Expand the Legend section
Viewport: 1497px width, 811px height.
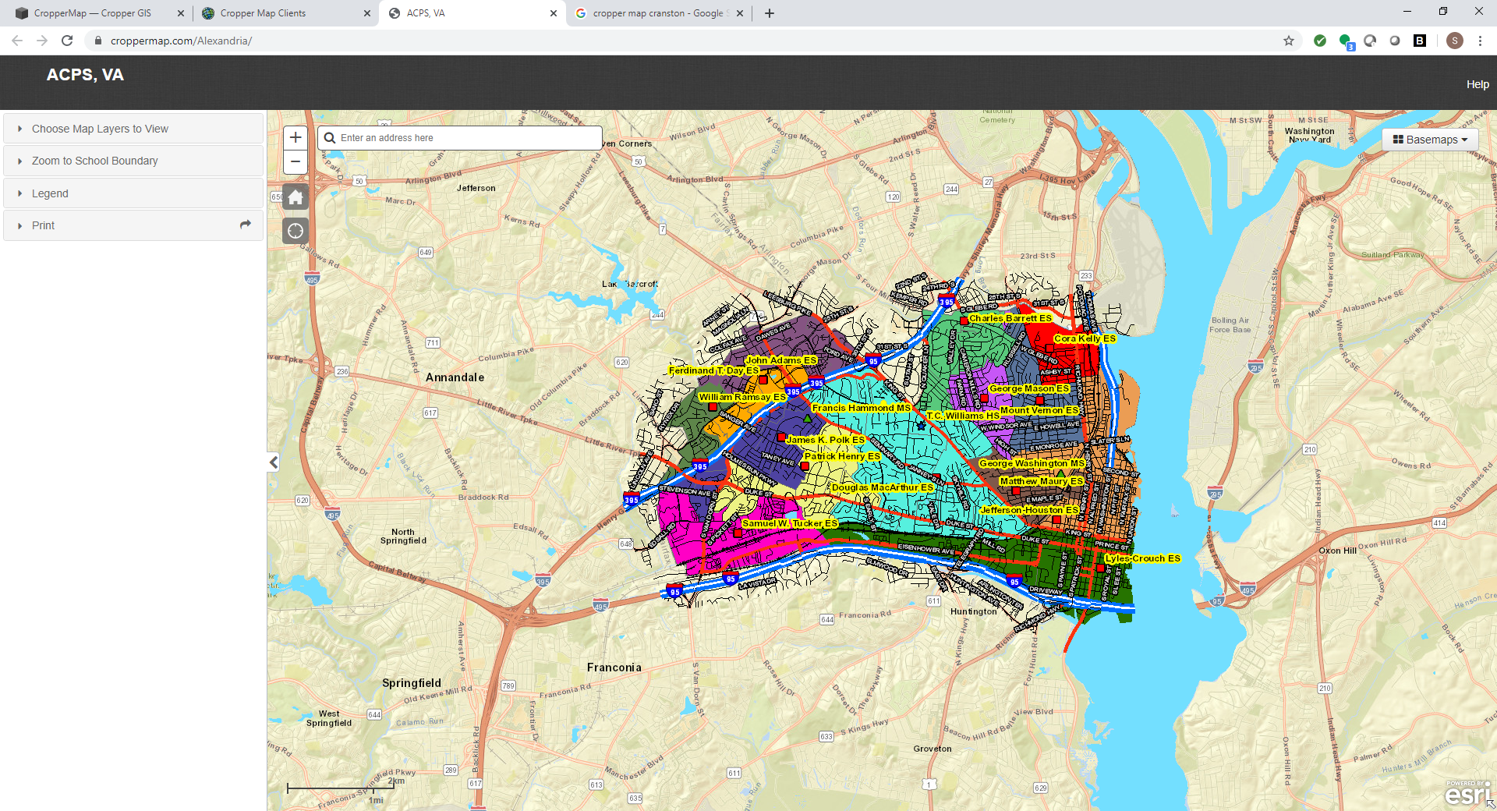(x=133, y=193)
